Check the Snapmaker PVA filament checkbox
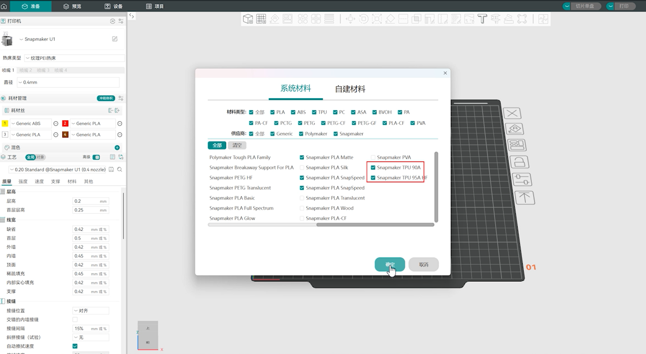The width and height of the screenshot is (646, 354). pyautogui.click(x=373, y=157)
